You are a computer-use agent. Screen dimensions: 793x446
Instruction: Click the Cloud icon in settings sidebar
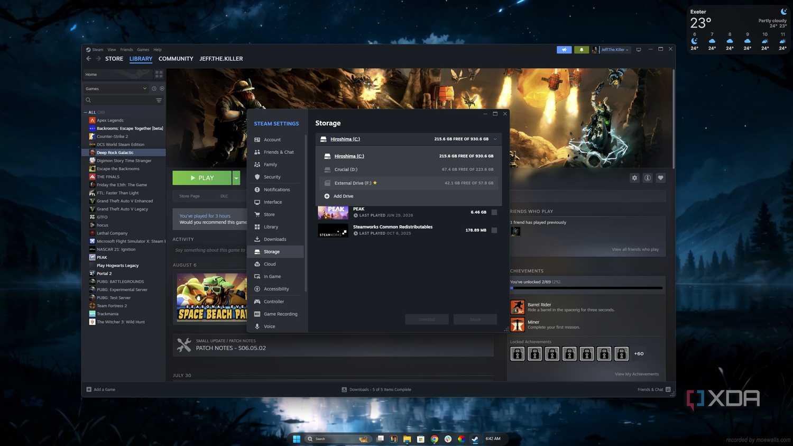click(x=257, y=264)
